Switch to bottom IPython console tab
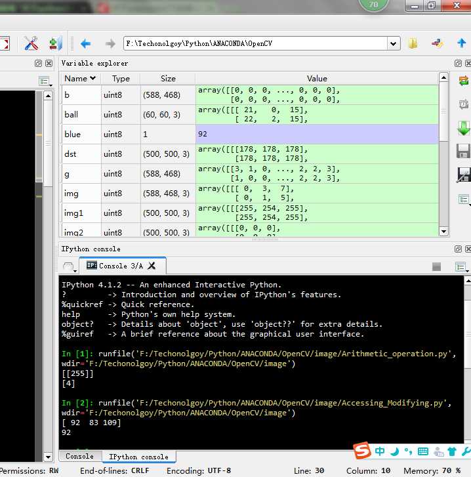The image size is (471, 477). pos(138,457)
